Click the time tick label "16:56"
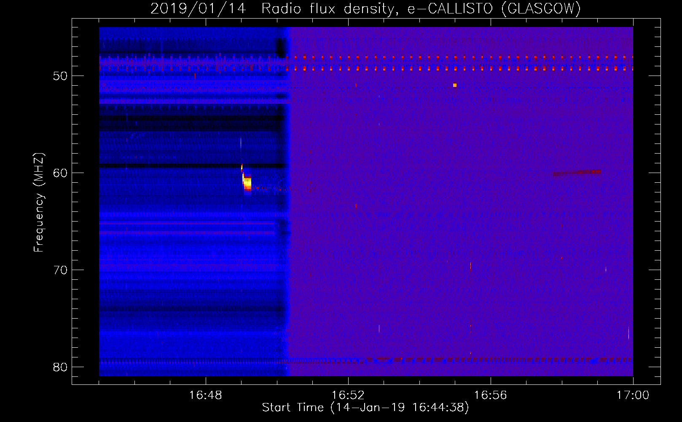 pos(490,395)
